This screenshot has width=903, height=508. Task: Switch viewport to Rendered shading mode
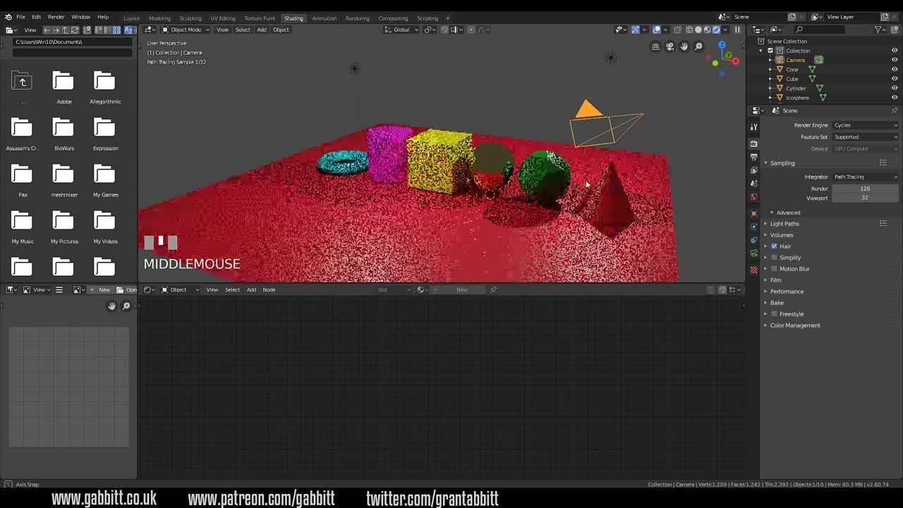point(716,29)
